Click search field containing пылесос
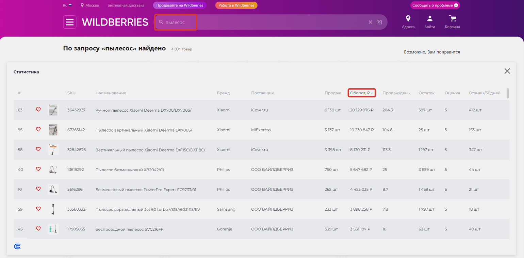Screen dimensions: 524x258 [x=271, y=22]
